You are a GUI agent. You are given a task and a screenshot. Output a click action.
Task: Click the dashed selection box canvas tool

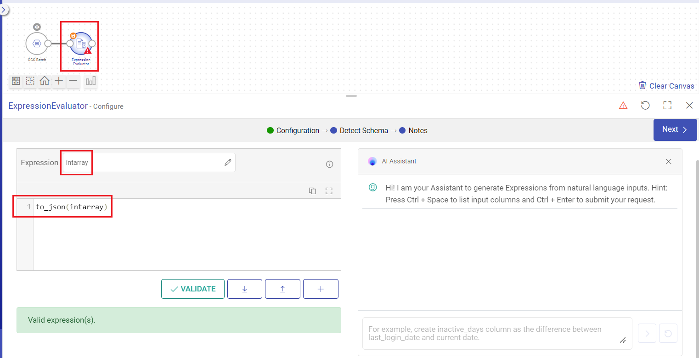pos(30,81)
